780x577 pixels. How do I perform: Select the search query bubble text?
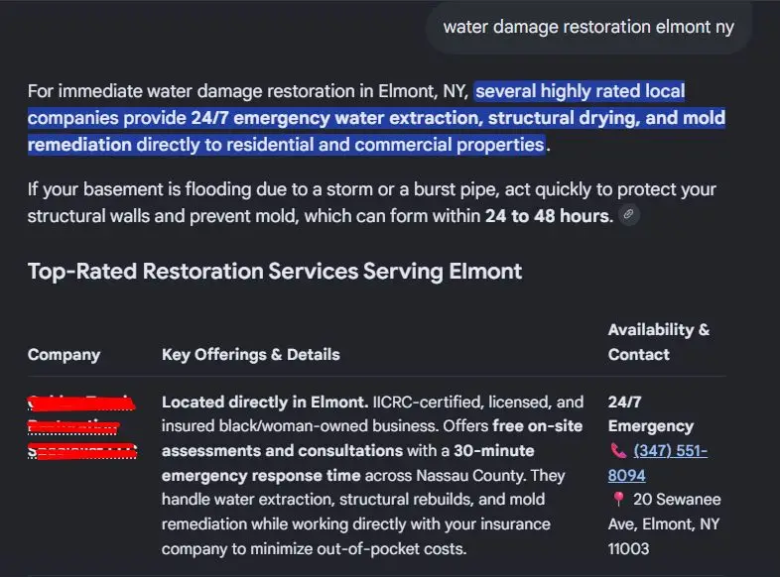(x=588, y=27)
